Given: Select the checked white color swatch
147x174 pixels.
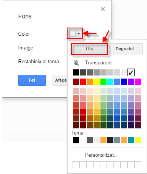Looking at the screenshot, I should click(x=131, y=72).
